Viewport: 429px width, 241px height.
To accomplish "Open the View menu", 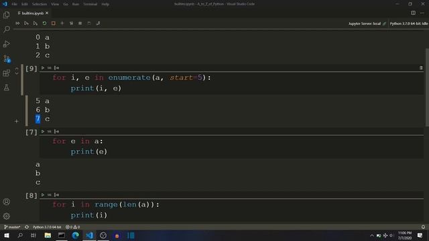I will click(55, 4).
